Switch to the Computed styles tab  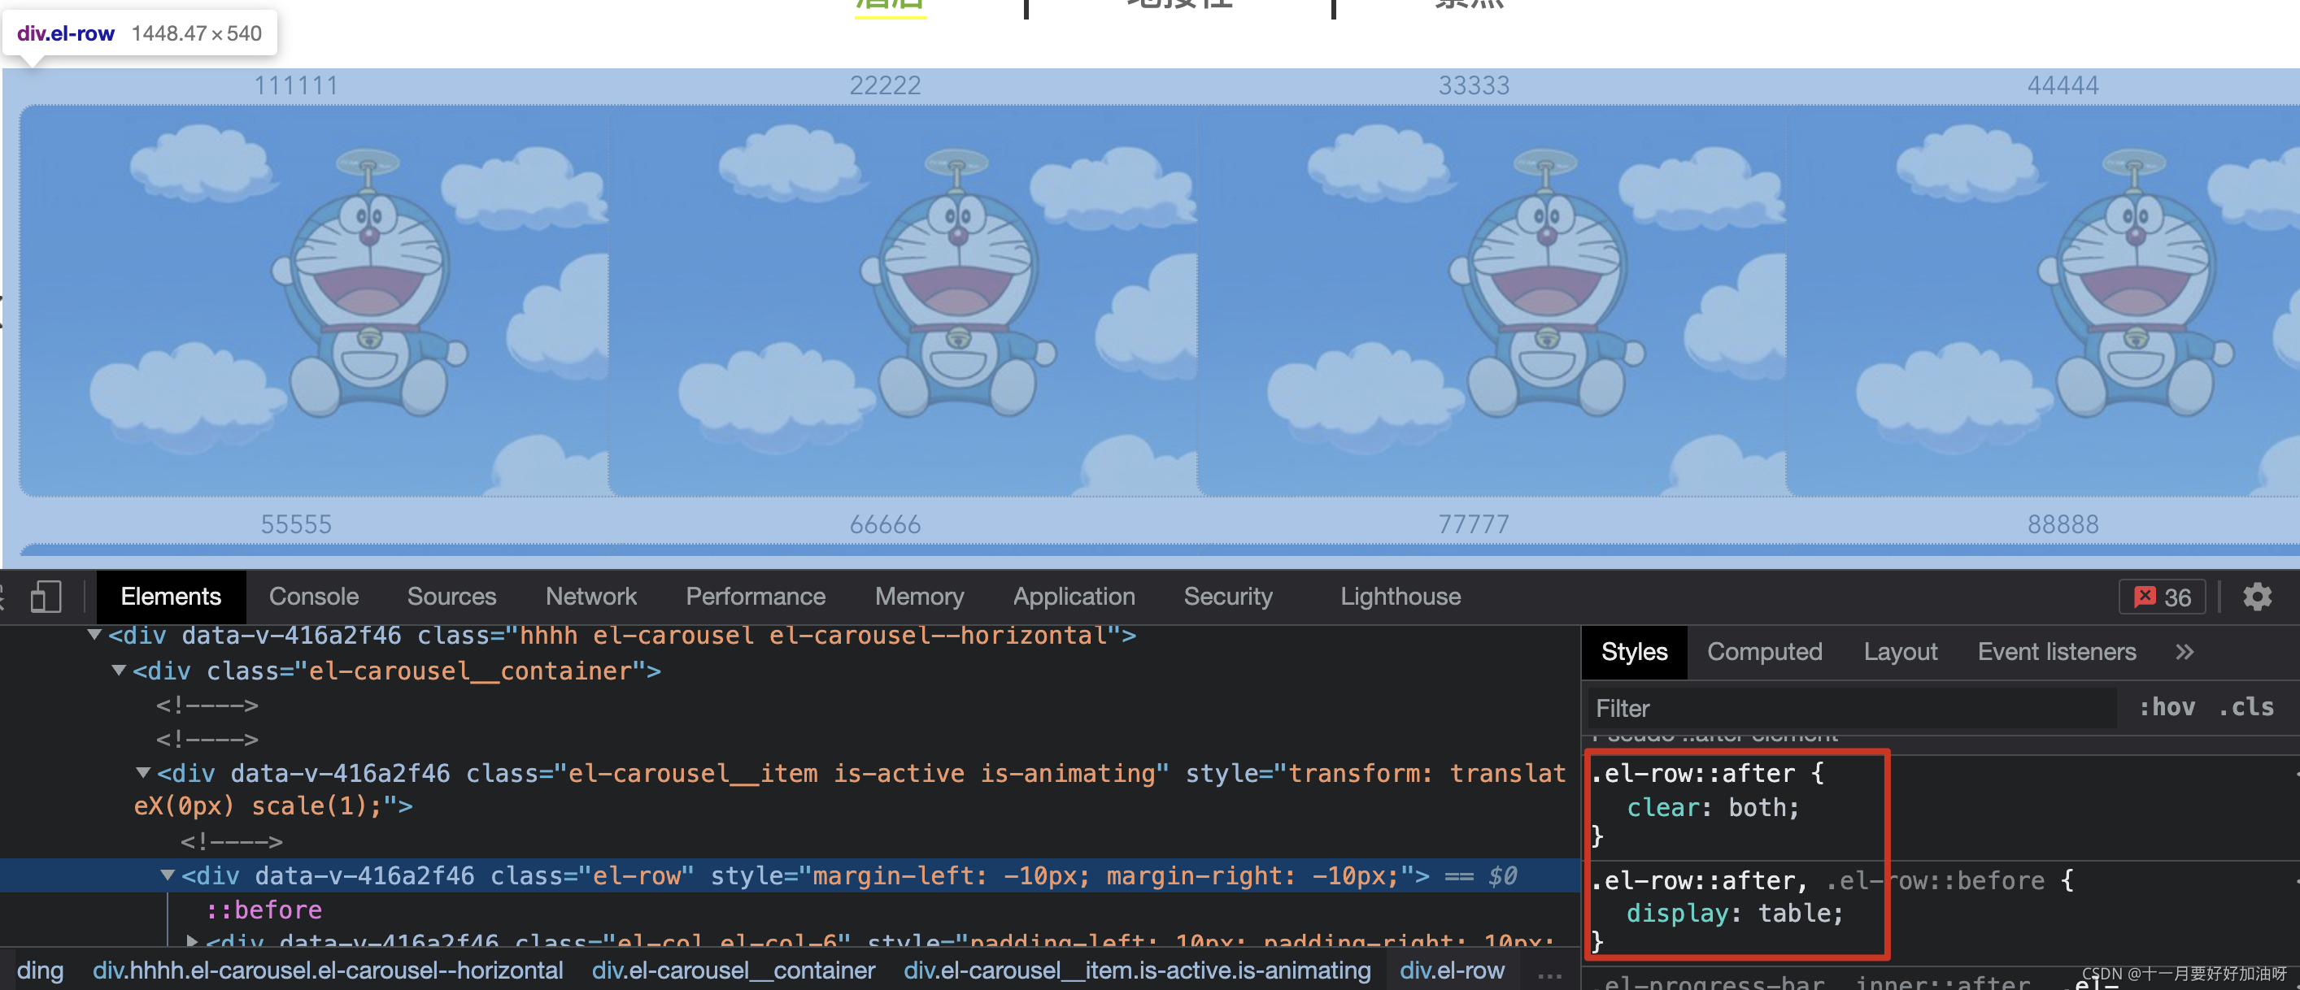coord(1763,652)
